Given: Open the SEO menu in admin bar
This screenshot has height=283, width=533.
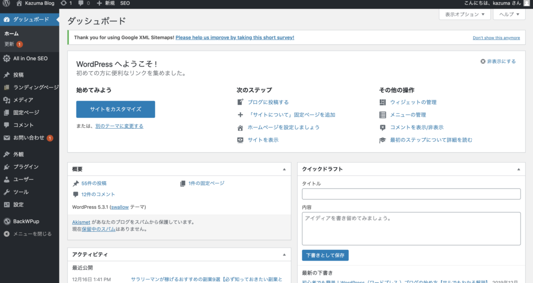Looking at the screenshot, I should click(125, 4).
